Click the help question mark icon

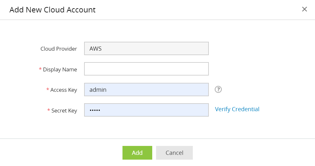click(218, 89)
